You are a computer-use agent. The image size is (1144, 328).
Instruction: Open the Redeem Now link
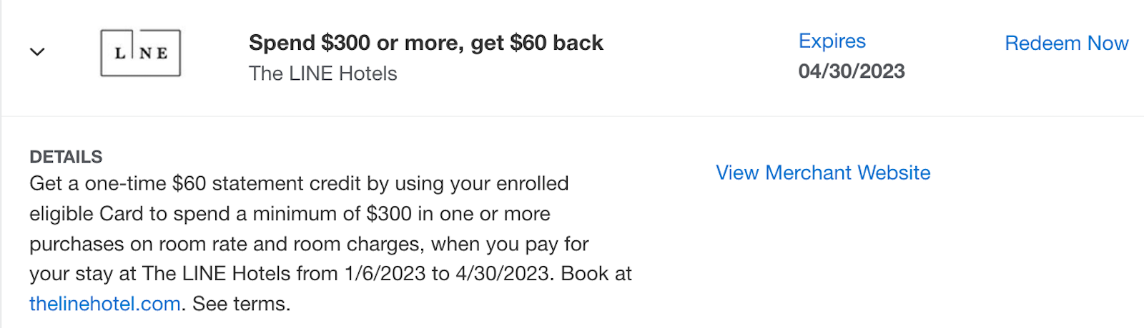pyautogui.click(x=1066, y=43)
